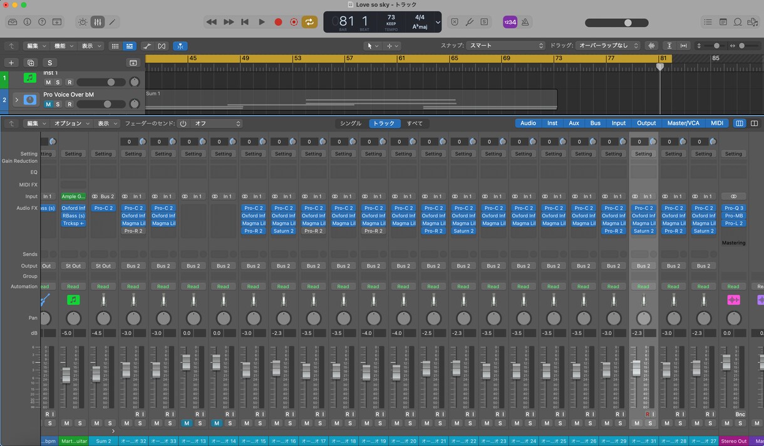This screenshot has width=764, height=446.
Task: Open the フェーダーのセンド オフ dropdown
Action: [x=216, y=123]
